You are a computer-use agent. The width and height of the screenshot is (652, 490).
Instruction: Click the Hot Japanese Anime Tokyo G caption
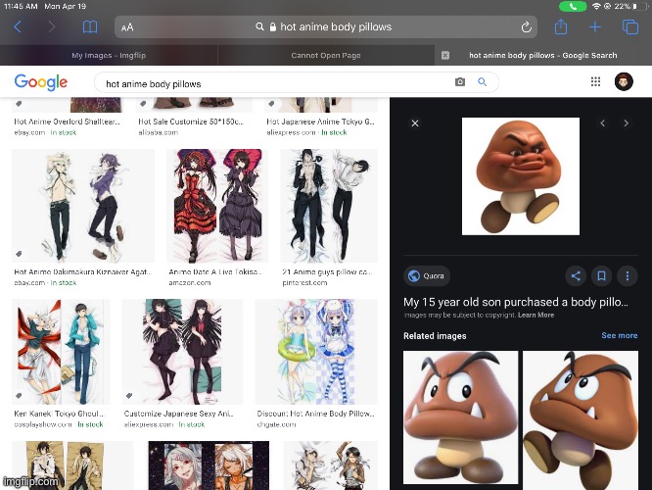tap(320, 122)
